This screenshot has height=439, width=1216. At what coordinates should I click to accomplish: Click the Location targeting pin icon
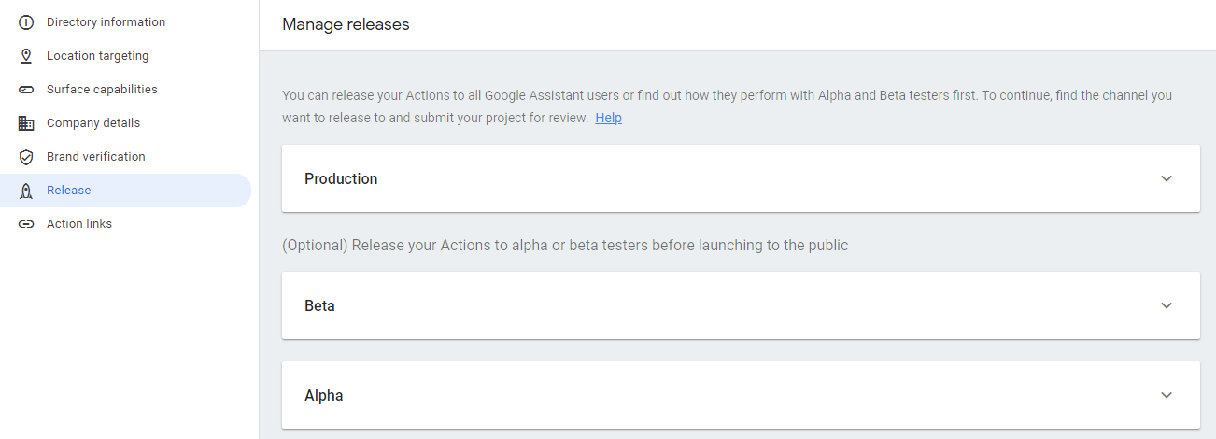pos(26,56)
